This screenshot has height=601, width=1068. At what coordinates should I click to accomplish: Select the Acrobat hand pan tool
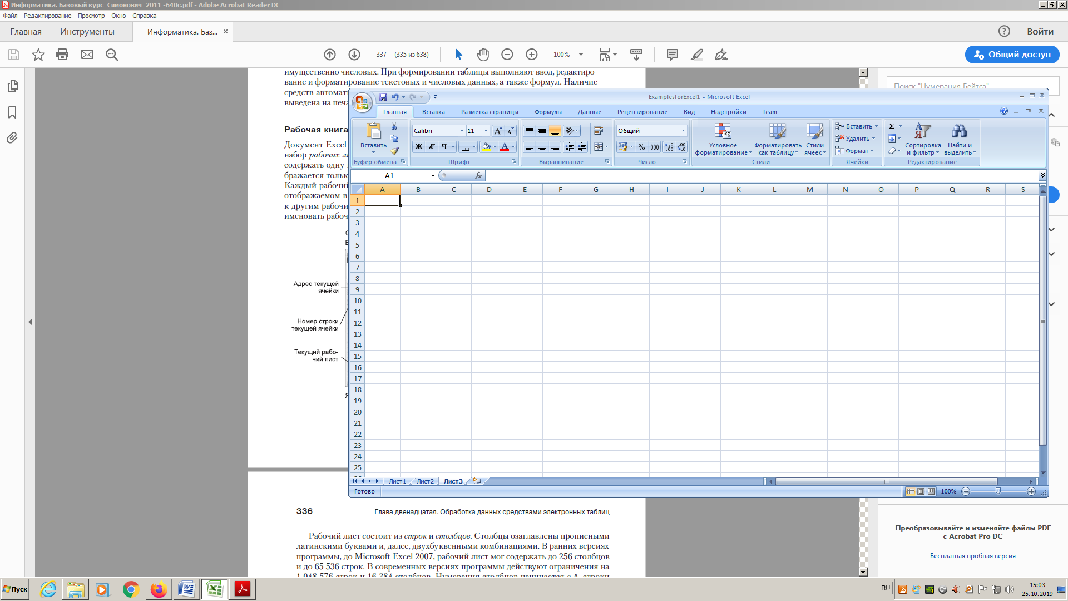[x=483, y=55]
